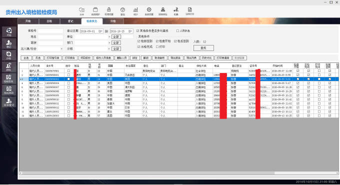Open the document icon at toolbar end

189,9
